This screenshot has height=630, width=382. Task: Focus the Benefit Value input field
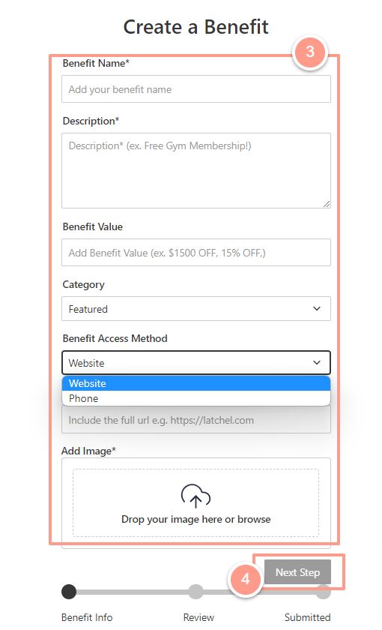pyautogui.click(x=195, y=252)
